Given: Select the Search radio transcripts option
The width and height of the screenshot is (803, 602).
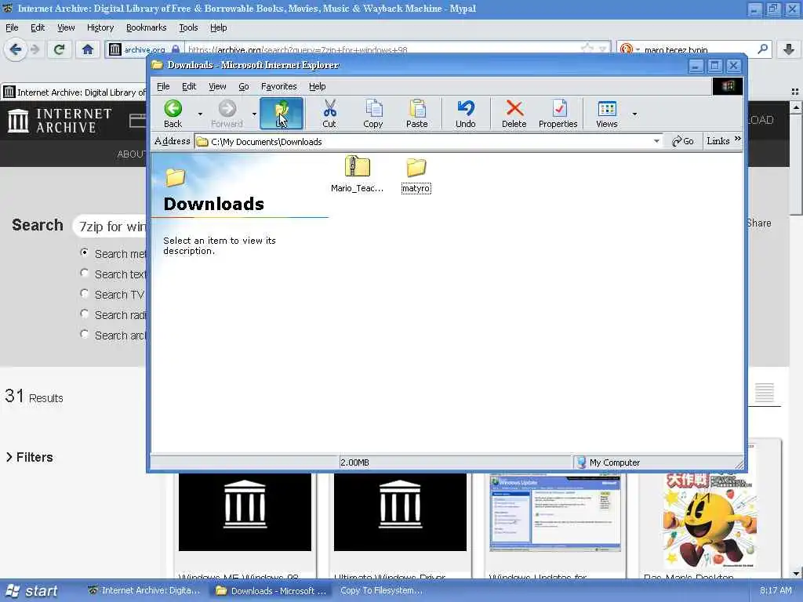Looking at the screenshot, I should (x=85, y=314).
